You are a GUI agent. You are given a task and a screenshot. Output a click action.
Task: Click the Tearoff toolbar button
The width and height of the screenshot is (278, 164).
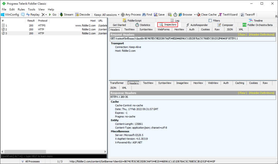pos(248,15)
